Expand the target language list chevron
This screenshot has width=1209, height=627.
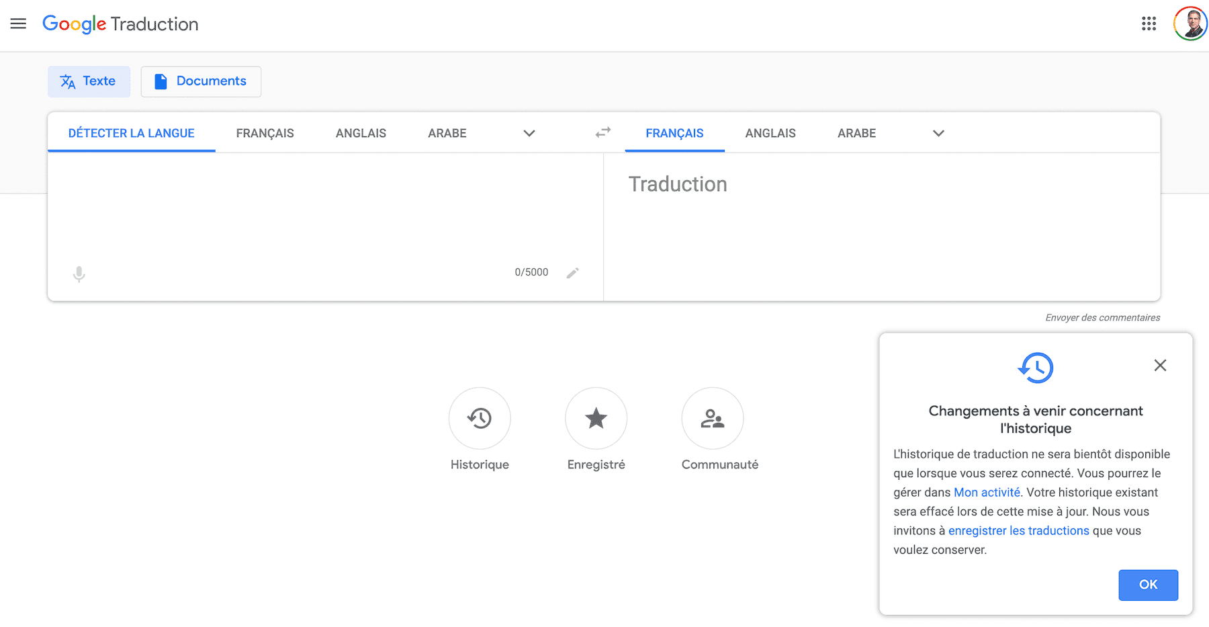coord(938,133)
